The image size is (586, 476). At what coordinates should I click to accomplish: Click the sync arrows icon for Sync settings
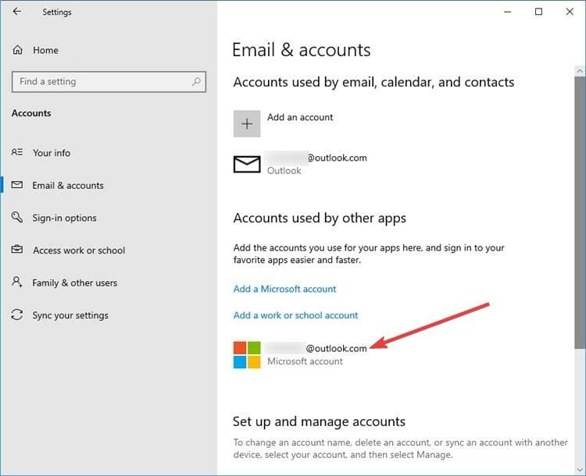(17, 314)
